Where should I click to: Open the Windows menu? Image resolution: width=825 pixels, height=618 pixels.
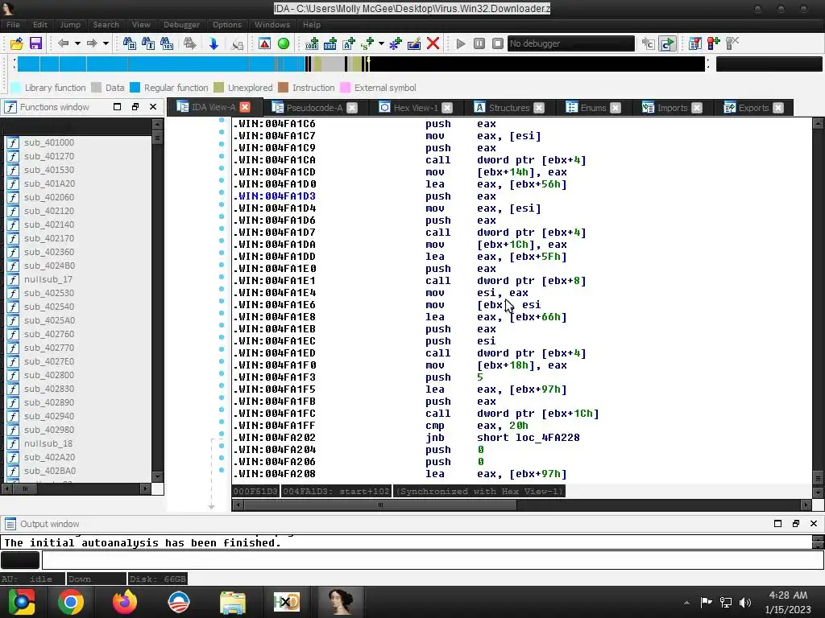pyautogui.click(x=272, y=25)
